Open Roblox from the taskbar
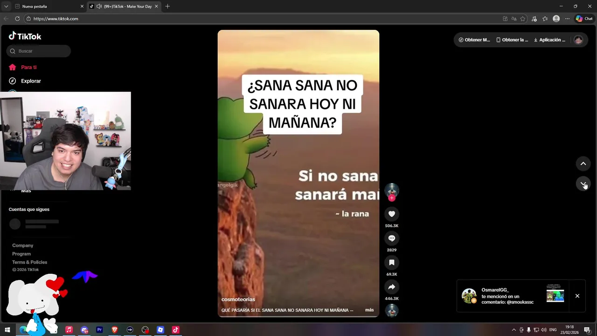 pos(160,330)
